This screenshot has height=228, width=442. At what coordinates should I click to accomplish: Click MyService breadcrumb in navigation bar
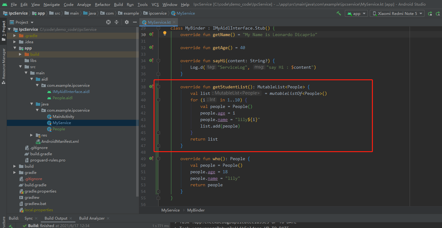coord(183,13)
